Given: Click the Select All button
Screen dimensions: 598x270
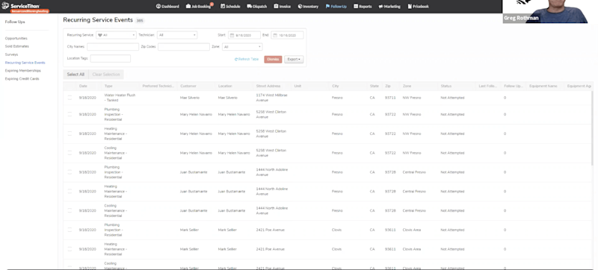Looking at the screenshot, I should point(75,75).
